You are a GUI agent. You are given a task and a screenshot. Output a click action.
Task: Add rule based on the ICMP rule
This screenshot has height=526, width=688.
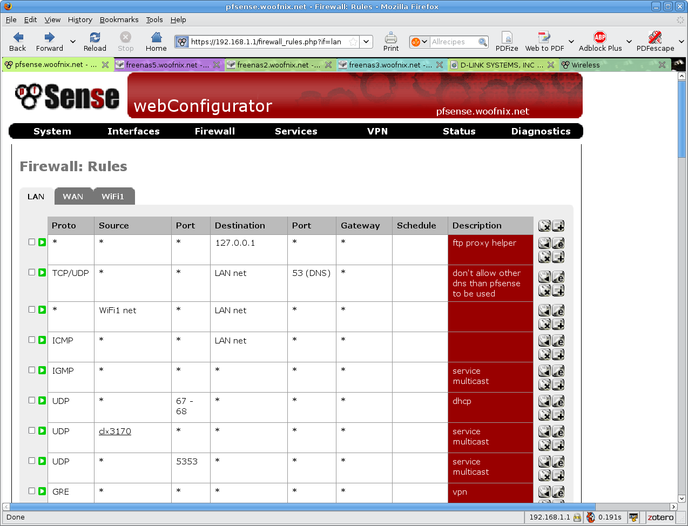tap(558, 354)
